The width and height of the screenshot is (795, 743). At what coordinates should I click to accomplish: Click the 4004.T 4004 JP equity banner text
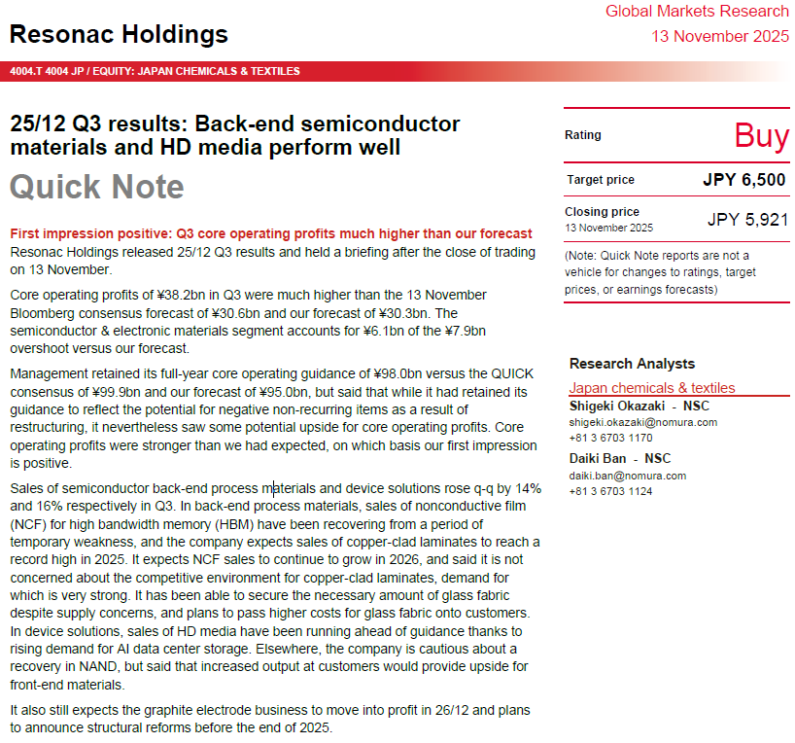pyautogui.click(x=155, y=71)
